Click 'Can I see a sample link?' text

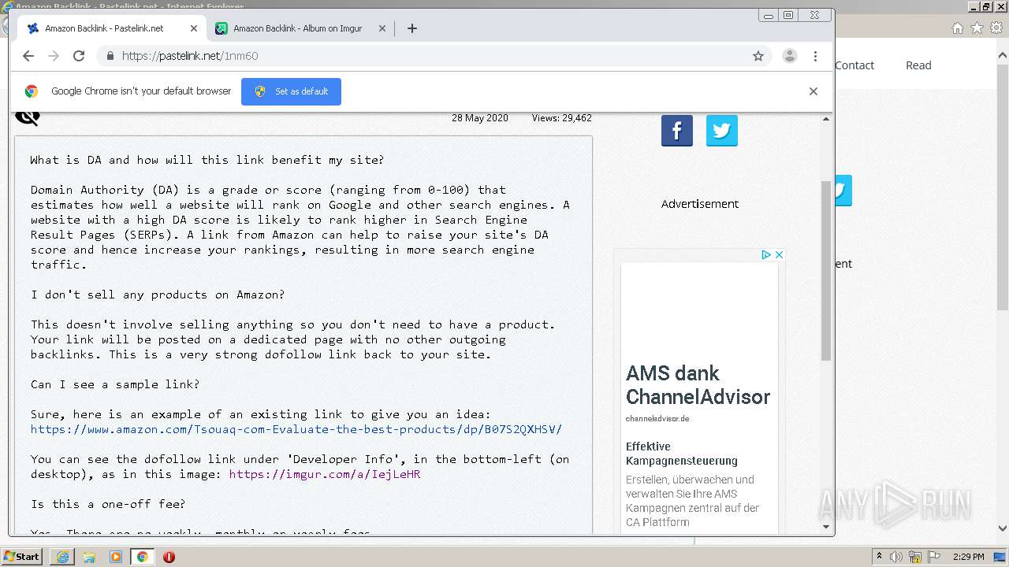point(115,384)
